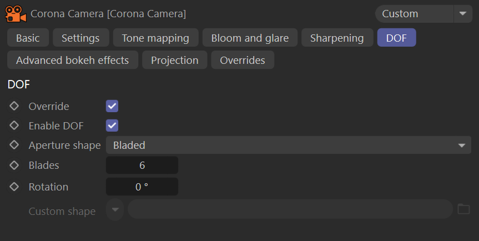Image resolution: width=479 pixels, height=241 pixels.
Task: Go to the Sharpening tab
Action: [x=337, y=38]
